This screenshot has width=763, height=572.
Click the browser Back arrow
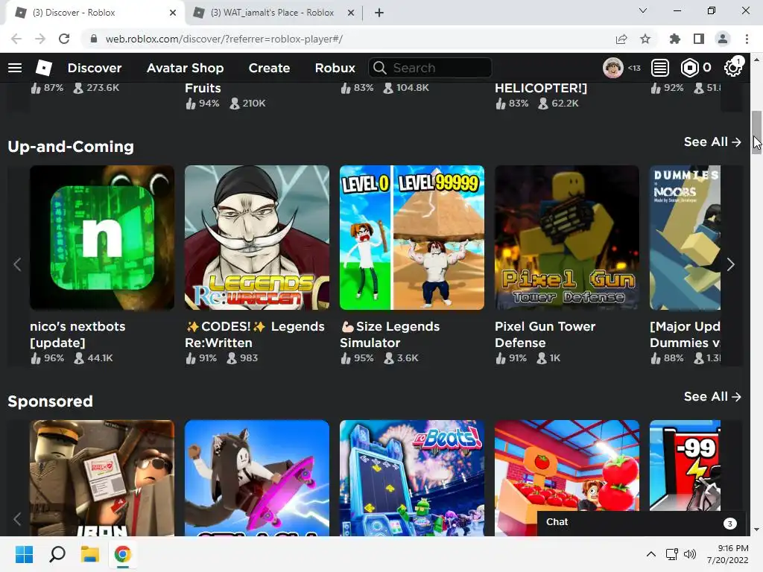pyautogui.click(x=16, y=39)
